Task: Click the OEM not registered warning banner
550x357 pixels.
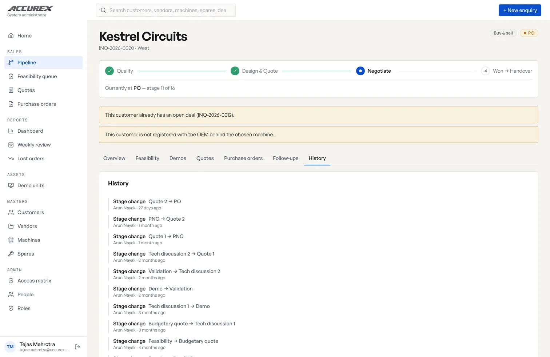Action: coord(319,135)
